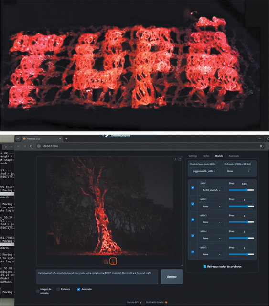Viewport: 269px width, 306px height.
Task: Toggle the LoRA 1 enable checkbox
Action: pos(193,188)
